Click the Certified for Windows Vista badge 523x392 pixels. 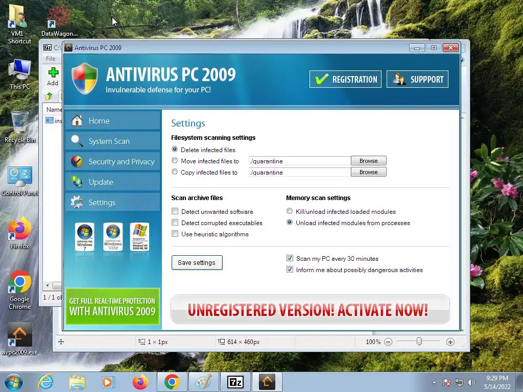(x=113, y=237)
